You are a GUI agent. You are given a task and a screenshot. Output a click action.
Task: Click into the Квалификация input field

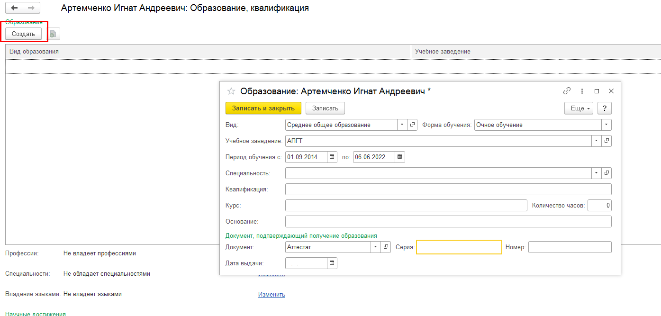click(x=448, y=189)
